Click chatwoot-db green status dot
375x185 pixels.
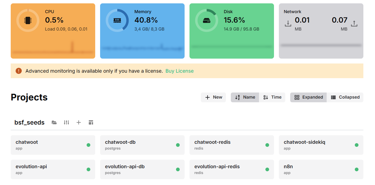tap(178, 145)
